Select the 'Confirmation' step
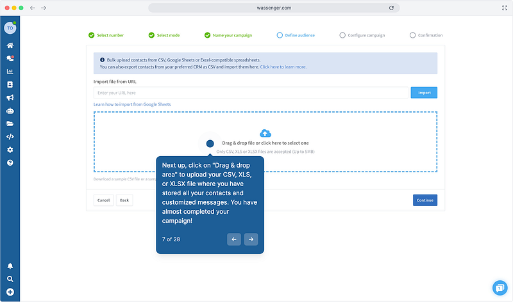The height and width of the screenshot is (302, 513). tap(426, 35)
